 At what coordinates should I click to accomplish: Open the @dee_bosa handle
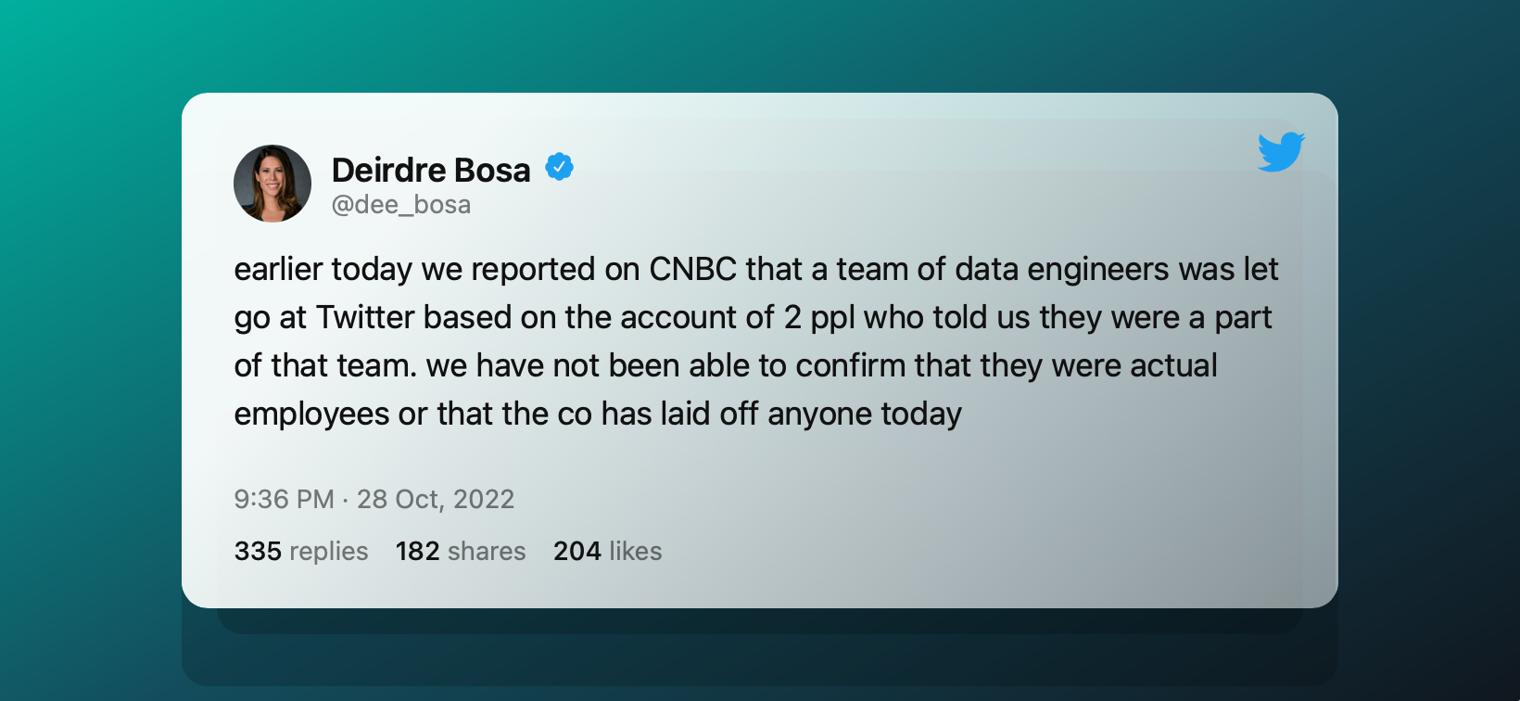point(401,204)
